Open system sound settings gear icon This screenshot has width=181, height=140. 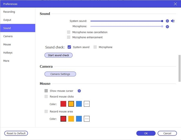click(167, 21)
